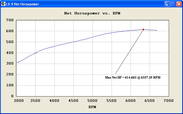
Task: Click the 0 y-axis tick label
Action: [x=12, y=96]
